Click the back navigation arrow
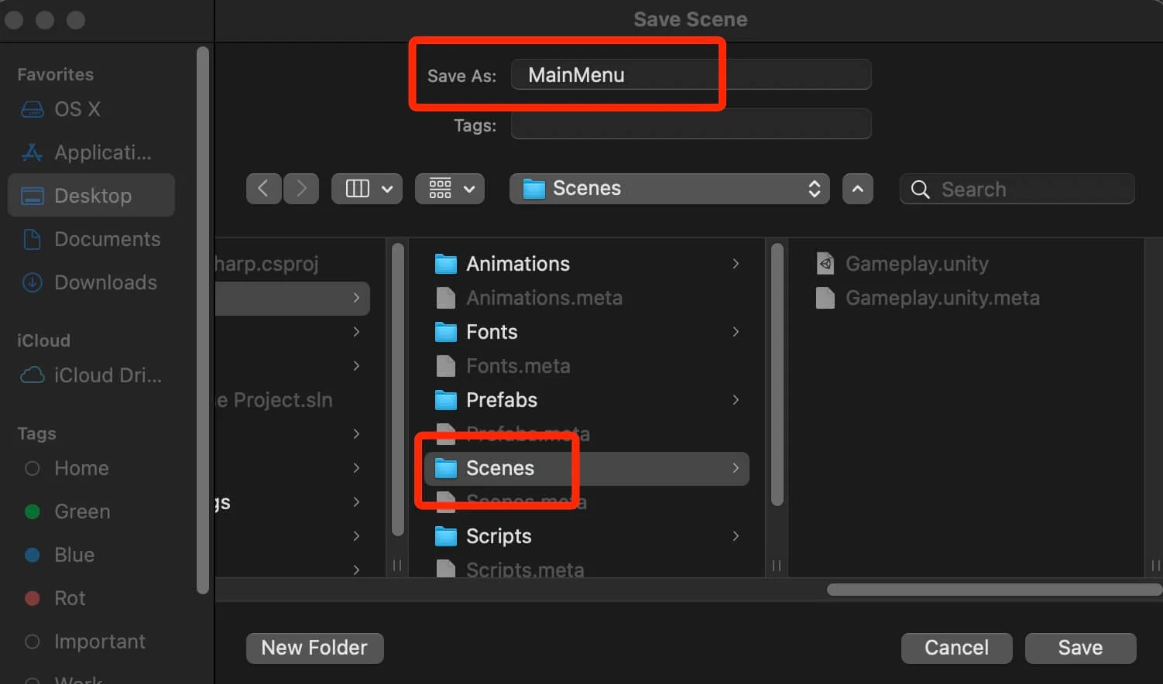 pos(263,189)
